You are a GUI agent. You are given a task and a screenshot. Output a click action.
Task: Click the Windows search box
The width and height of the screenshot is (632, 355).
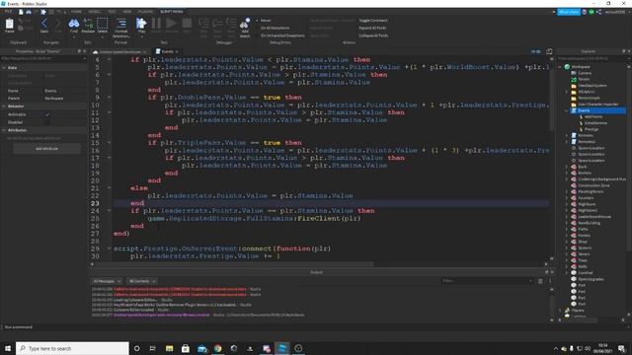[x=72, y=348]
